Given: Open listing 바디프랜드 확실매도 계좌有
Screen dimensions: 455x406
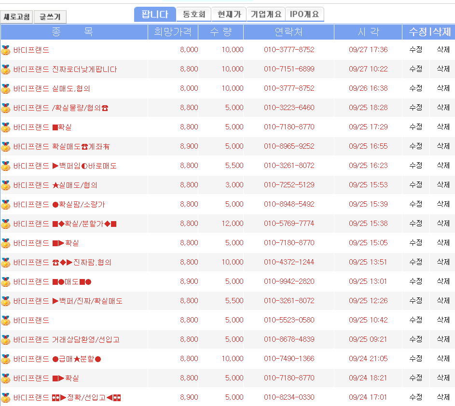Looking at the screenshot, I should [61, 146].
